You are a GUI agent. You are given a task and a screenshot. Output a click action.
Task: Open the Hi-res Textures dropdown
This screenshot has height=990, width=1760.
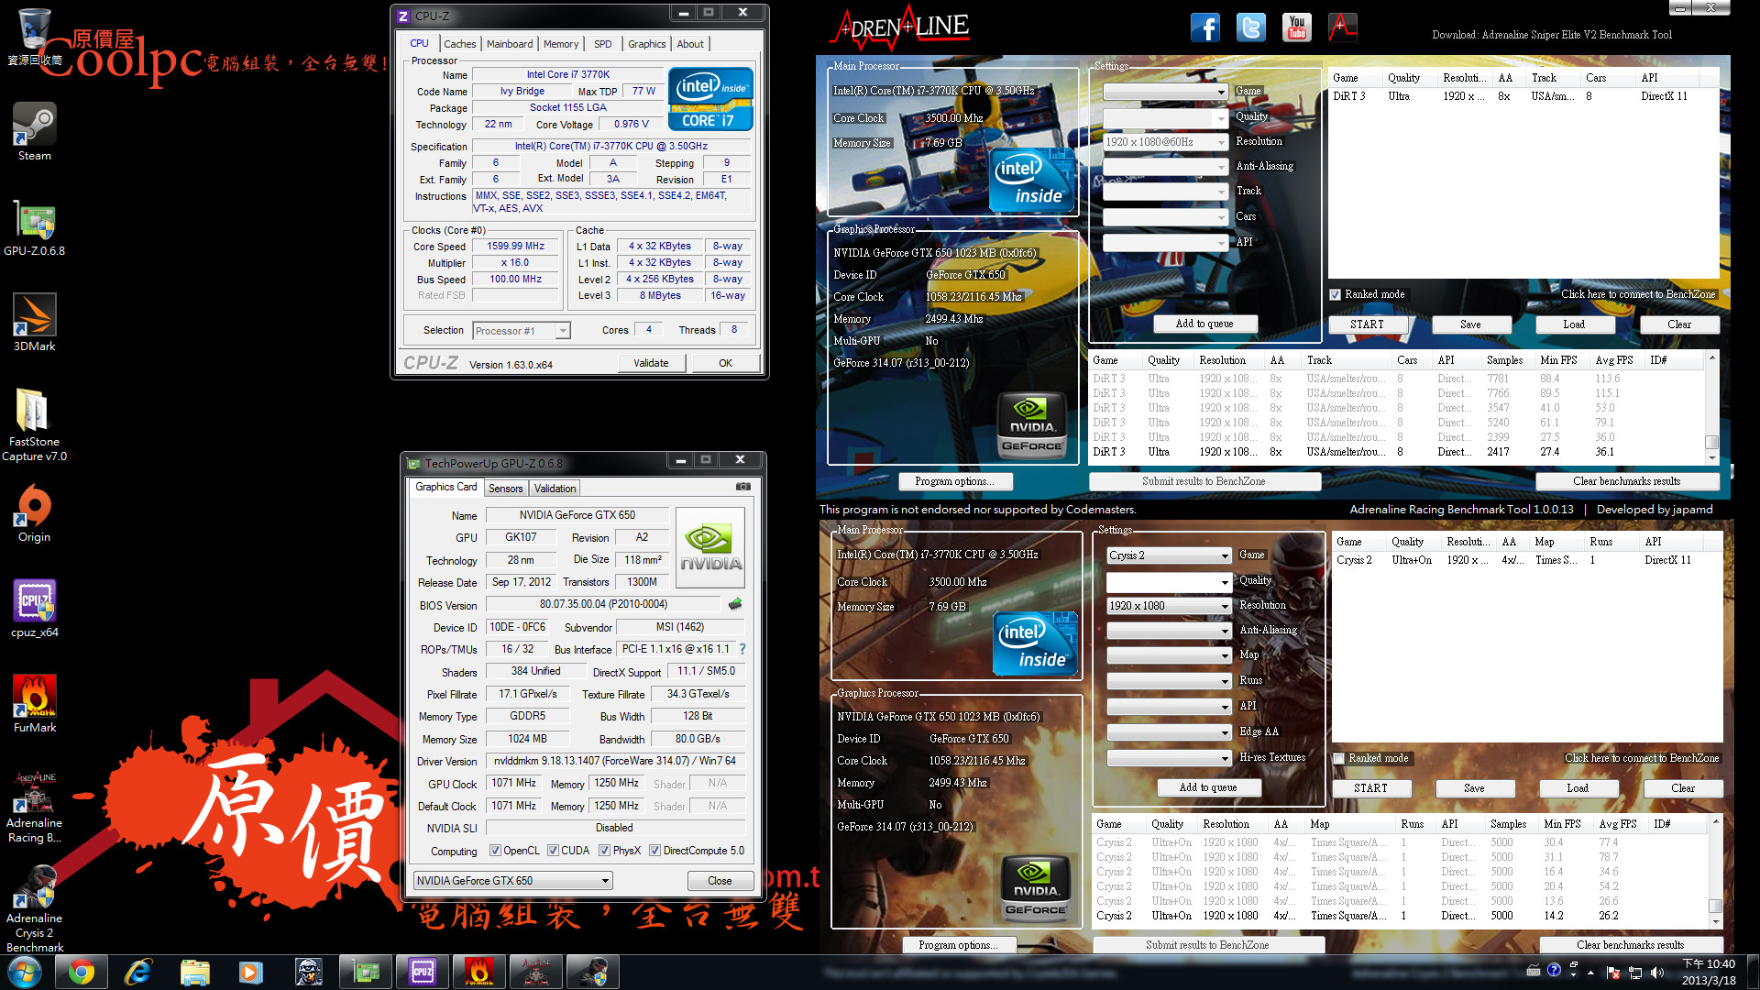click(1169, 758)
